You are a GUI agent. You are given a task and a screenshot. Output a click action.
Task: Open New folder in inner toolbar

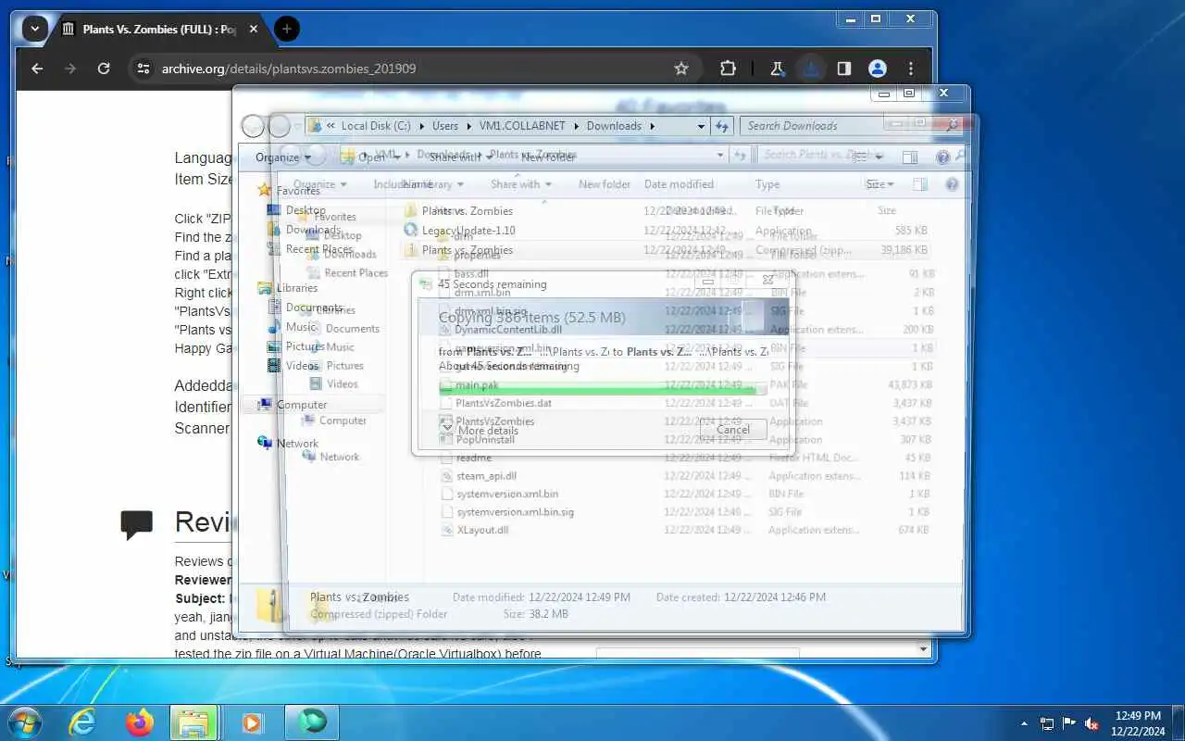(x=604, y=184)
